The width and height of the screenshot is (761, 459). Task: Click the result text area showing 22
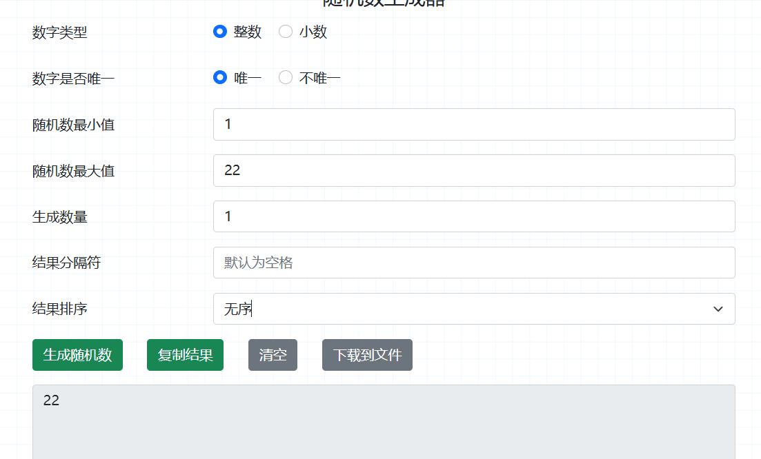click(x=383, y=420)
